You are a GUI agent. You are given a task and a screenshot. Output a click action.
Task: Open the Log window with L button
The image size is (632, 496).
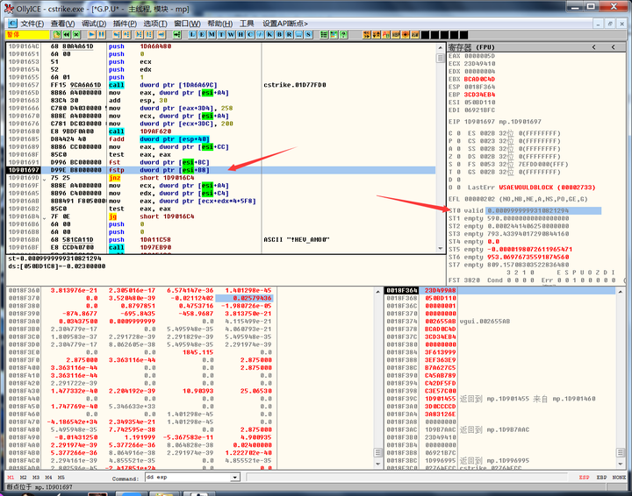click(x=192, y=34)
